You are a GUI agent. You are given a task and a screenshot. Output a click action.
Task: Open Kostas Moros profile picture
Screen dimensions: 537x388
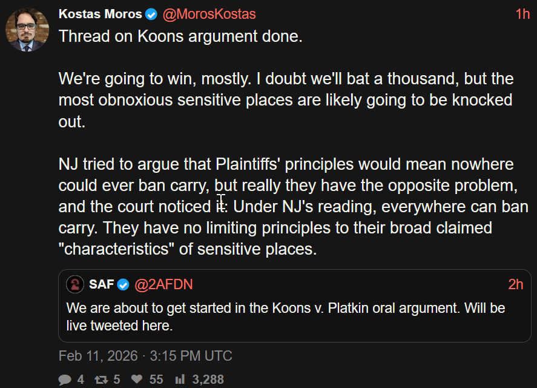(x=27, y=30)
